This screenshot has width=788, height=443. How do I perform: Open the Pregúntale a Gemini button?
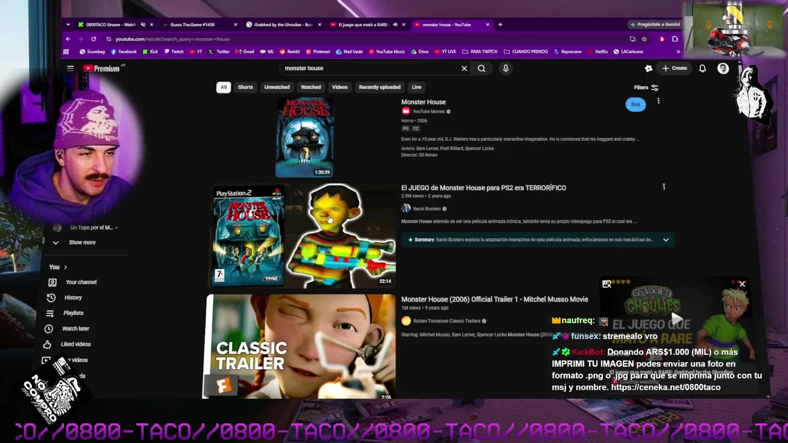click(x=654, y=25)
